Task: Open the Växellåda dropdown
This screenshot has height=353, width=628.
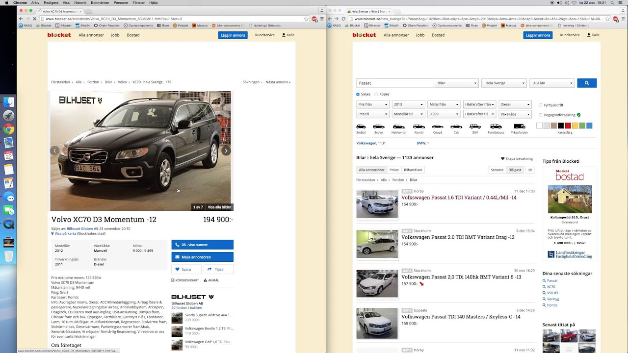Action: pos(515,114)
